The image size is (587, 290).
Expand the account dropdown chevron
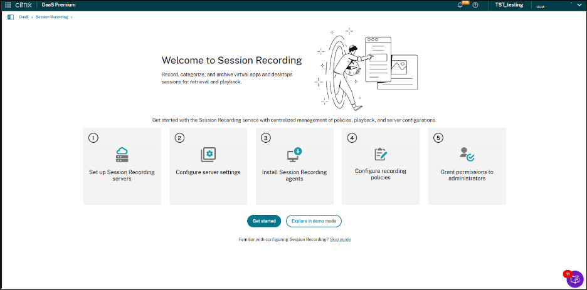coord(579,5)
